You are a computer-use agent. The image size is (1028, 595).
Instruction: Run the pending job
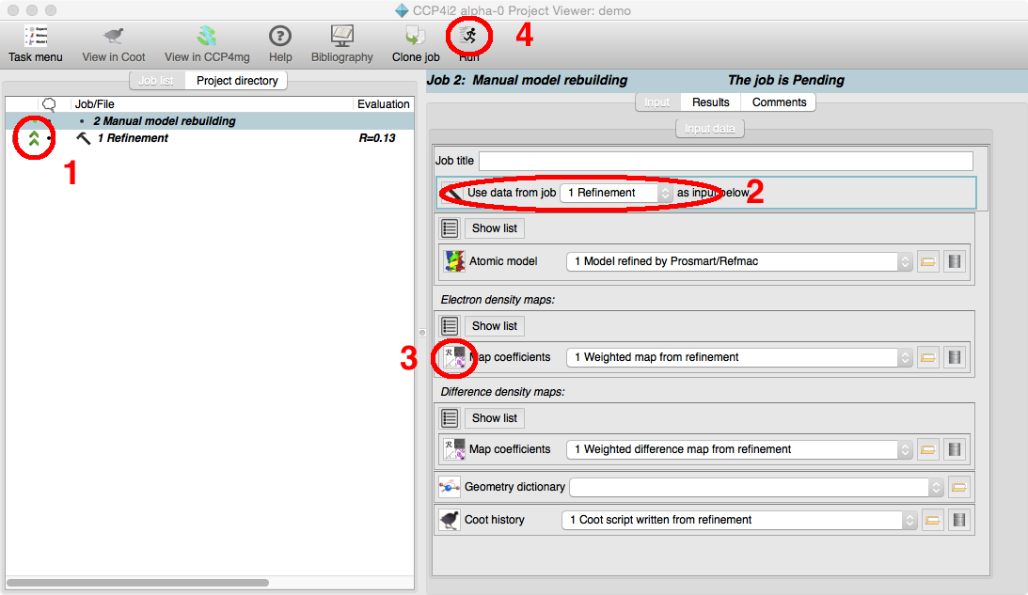(468, 38)
